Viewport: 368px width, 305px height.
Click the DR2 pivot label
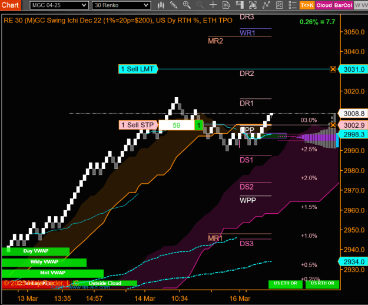point(247,74)
